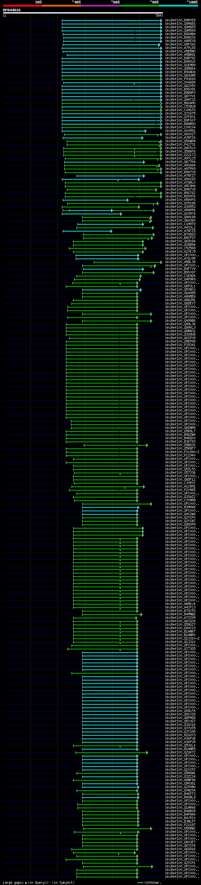
Task: Open hit UniRef100_P11940-2
Action: point(182,452)
